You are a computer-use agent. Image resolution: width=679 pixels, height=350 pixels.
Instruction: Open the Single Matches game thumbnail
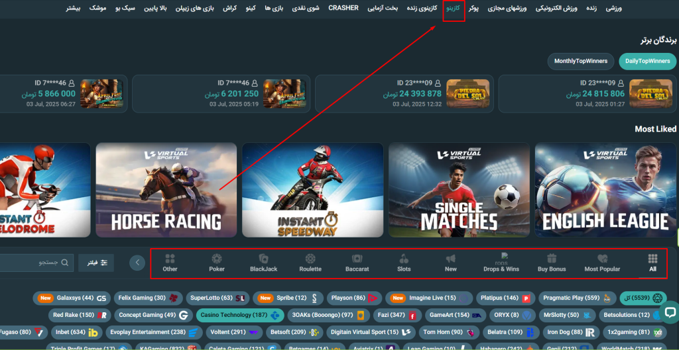click(x=459, y=190)
